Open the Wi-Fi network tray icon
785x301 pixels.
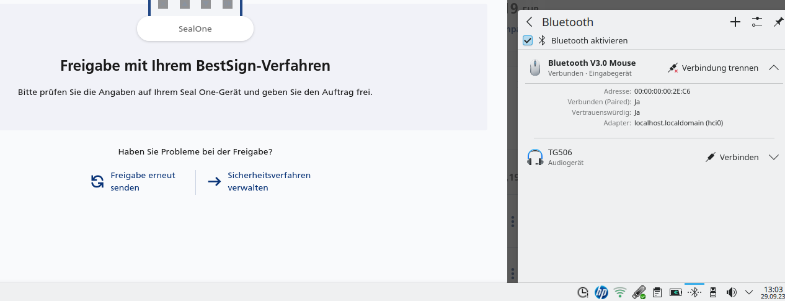(619, 292)
